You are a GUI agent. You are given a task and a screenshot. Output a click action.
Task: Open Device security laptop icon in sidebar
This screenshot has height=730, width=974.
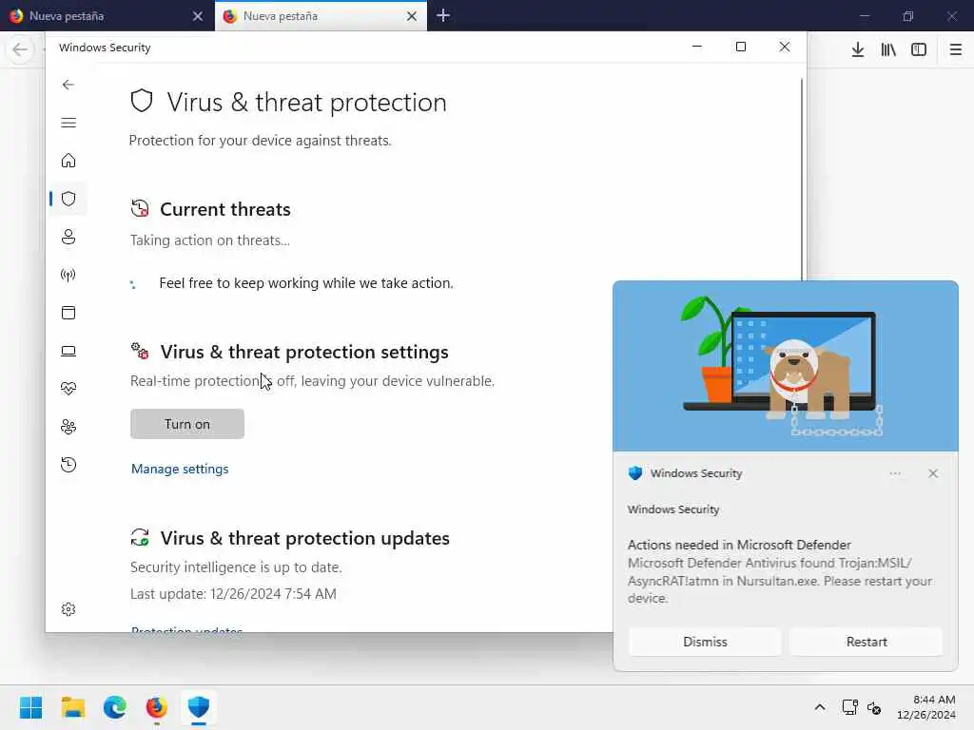pos(68,352)
